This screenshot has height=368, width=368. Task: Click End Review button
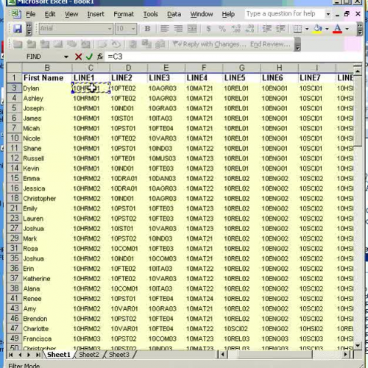point(270,44)
